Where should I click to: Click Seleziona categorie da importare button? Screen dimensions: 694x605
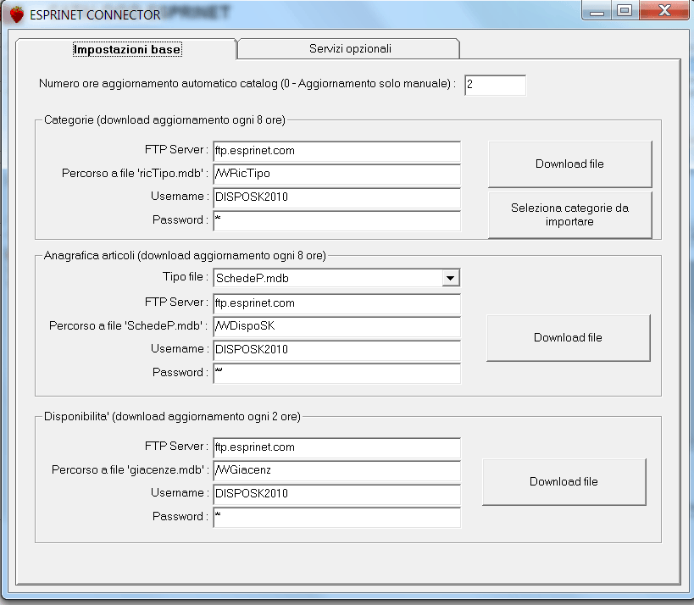pos(569,214)
